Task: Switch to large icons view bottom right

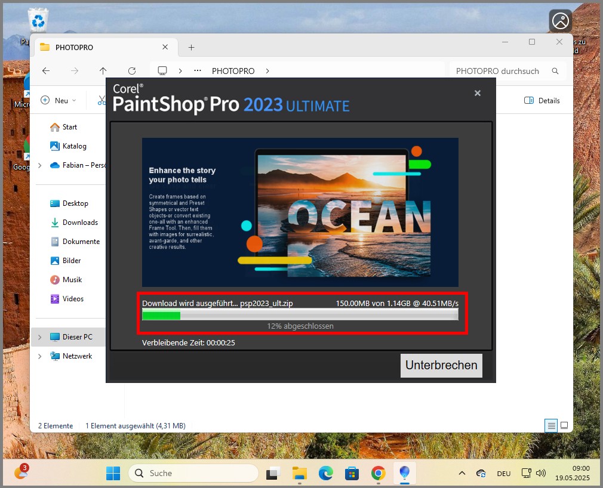Action: coord(564,425)
